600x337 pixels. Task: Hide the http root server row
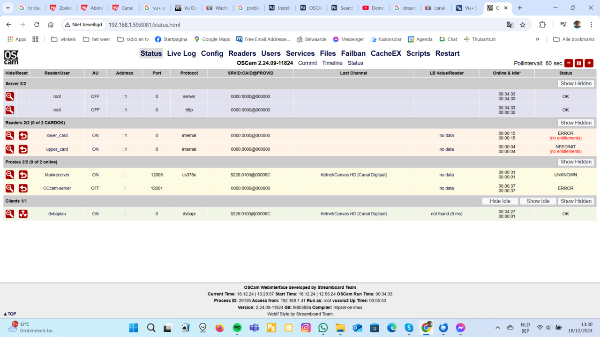click(x=10, y=110)
